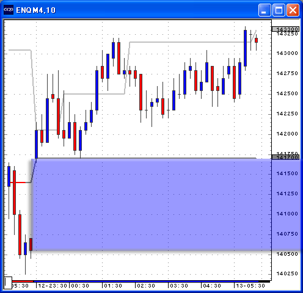Click the 140500 price scale label
303x293 pixels.
[x=287, y=254]
